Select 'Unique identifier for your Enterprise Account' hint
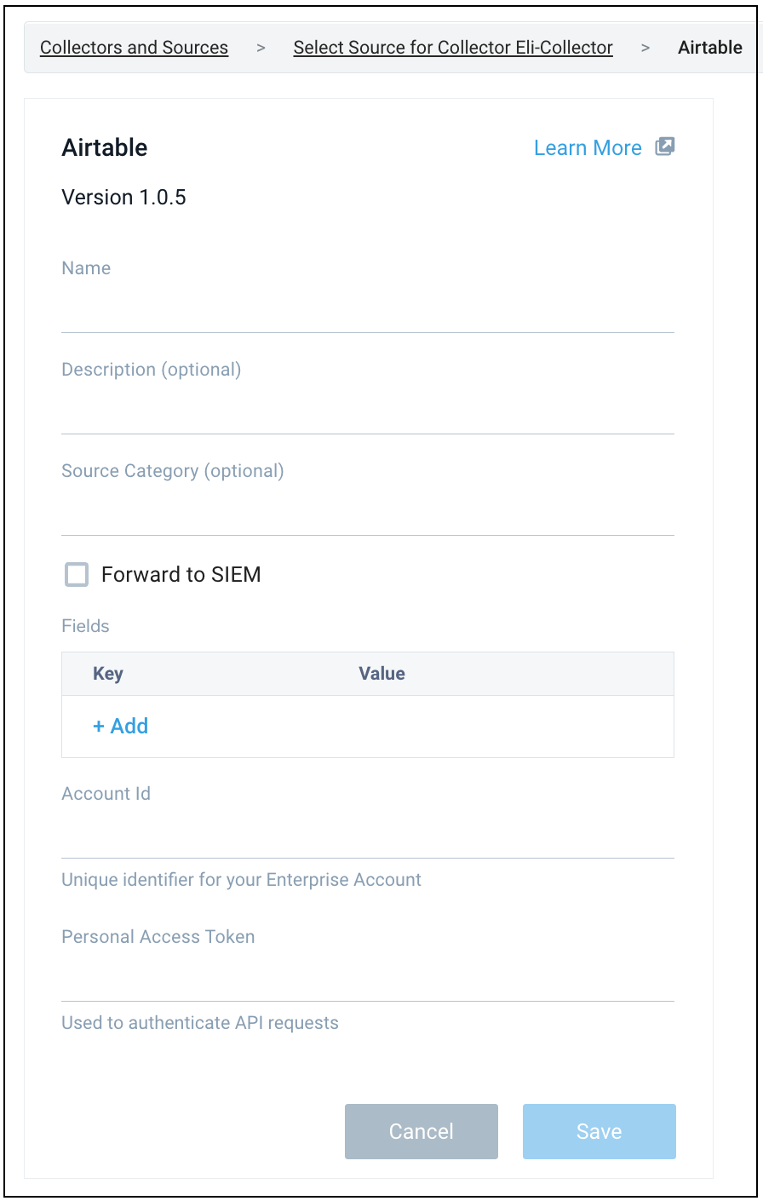The height and width of the screenshot is (1201, 763). click(x=241, y=880)
